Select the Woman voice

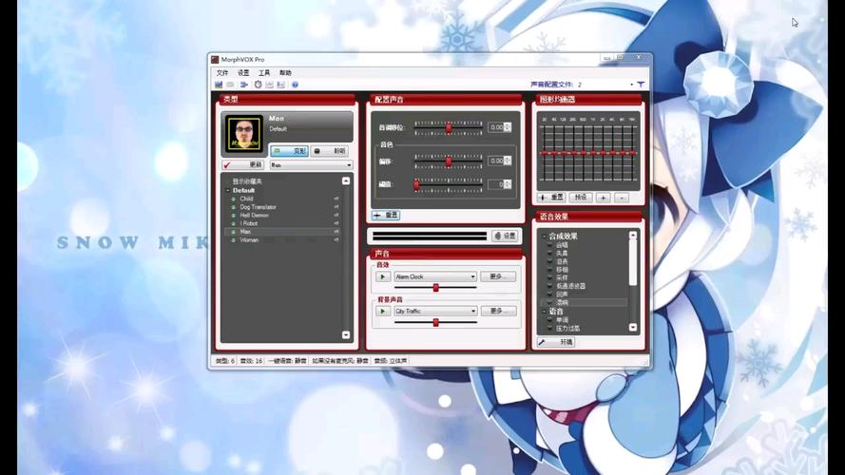[x=249, y=240]
